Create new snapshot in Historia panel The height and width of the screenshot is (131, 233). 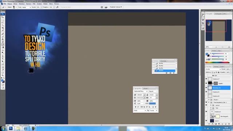(x=170, y=73)
